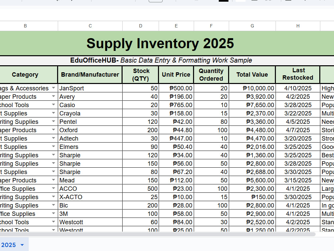Select column E header
Screen dimensions: 334x251
(x=176, y=26)
